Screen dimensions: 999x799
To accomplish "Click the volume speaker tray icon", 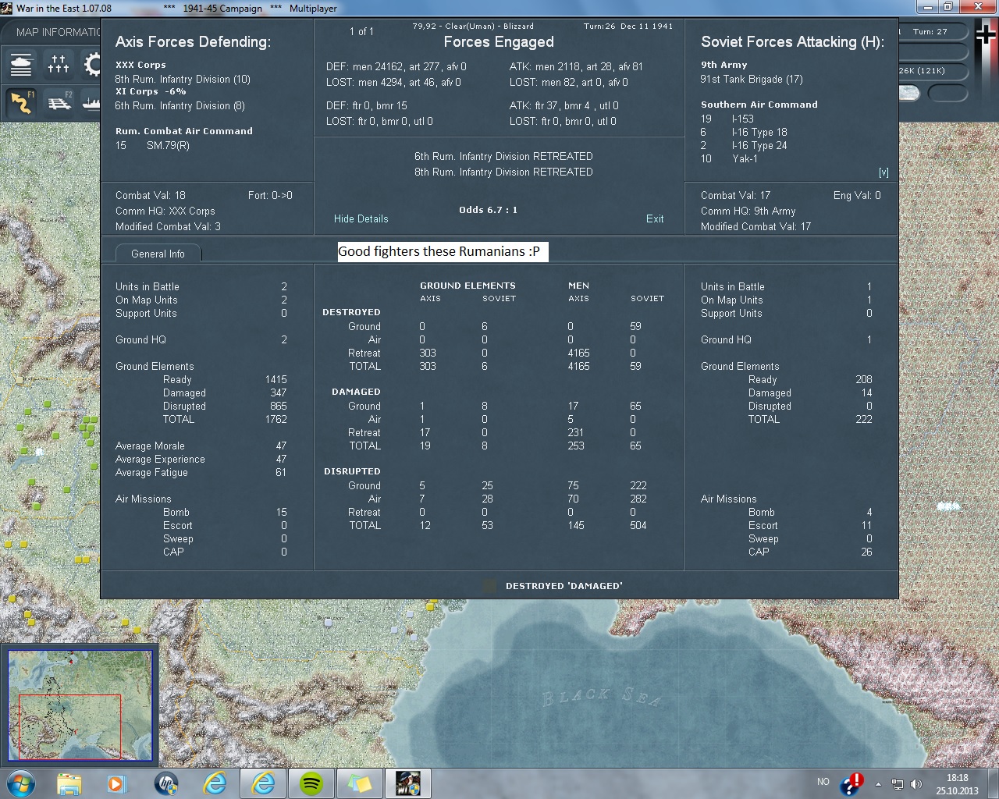I will (916, 783).
